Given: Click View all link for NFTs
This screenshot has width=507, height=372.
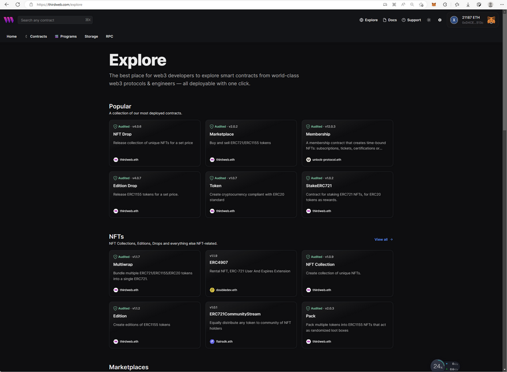Looking at the screenshot, I should point(384,239).
